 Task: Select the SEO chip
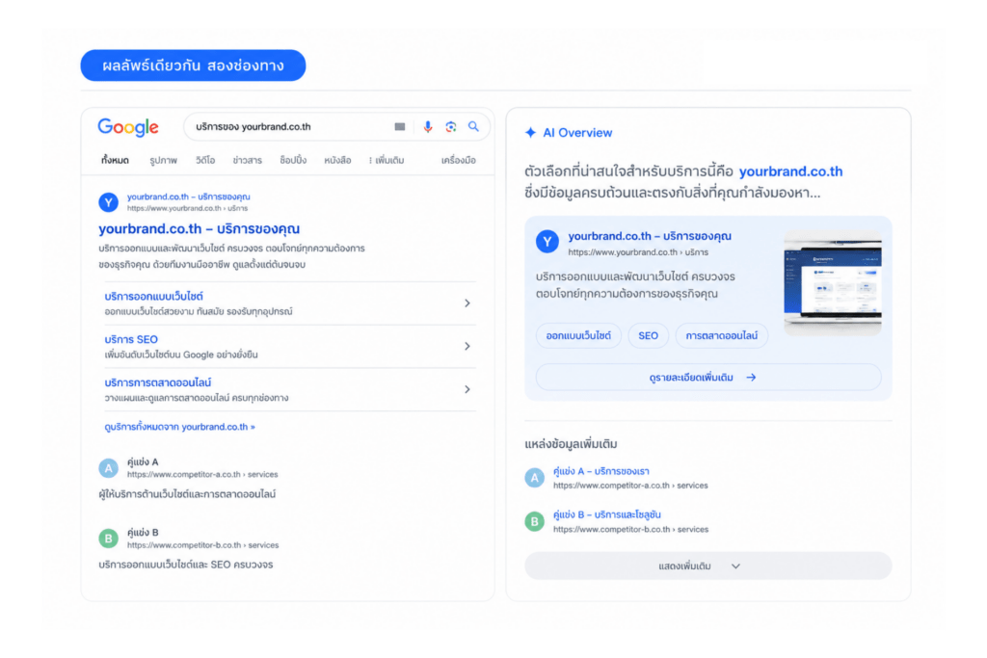click(649, 336)
